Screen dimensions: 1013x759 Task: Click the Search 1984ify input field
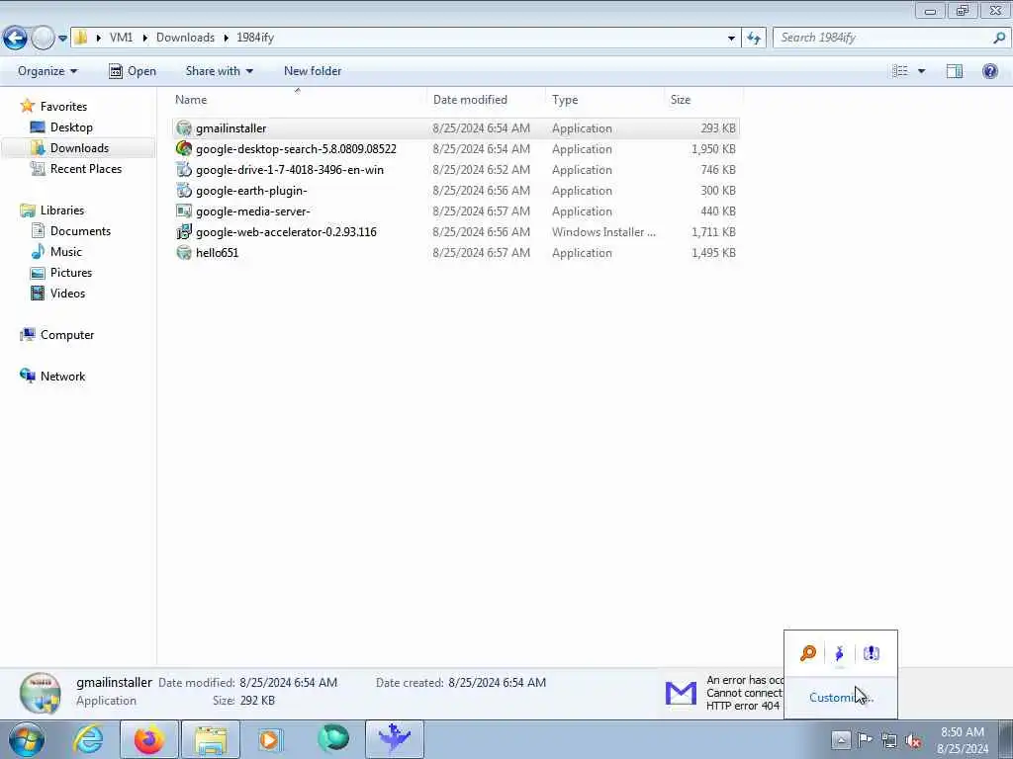click(882, 38)
